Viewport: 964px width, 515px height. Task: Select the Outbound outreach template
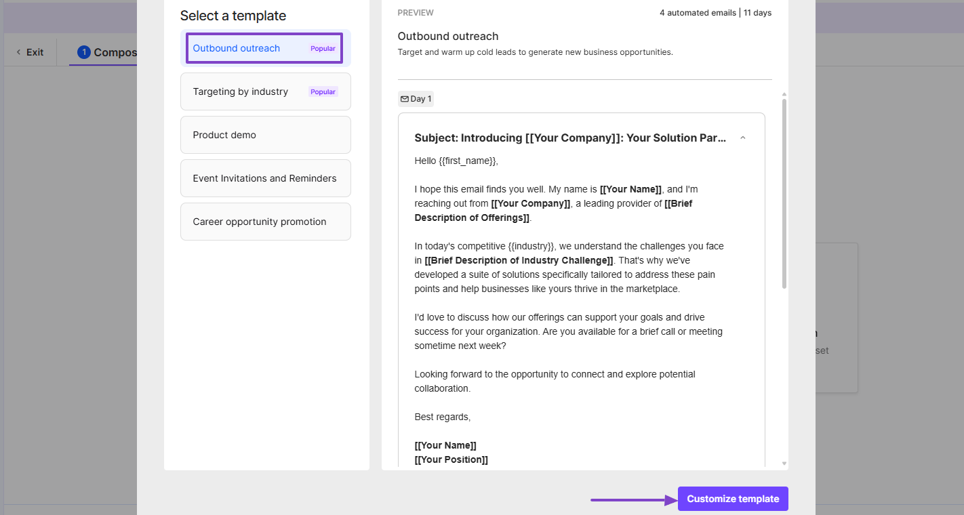coord(265,48)
